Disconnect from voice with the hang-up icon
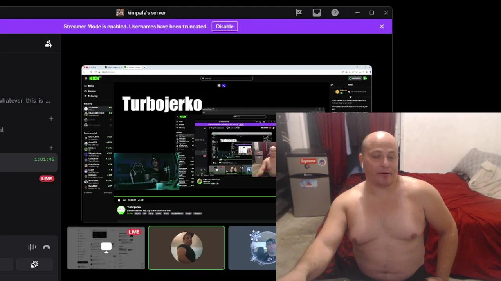The image size is (501, 281). (x=46, y=247)
